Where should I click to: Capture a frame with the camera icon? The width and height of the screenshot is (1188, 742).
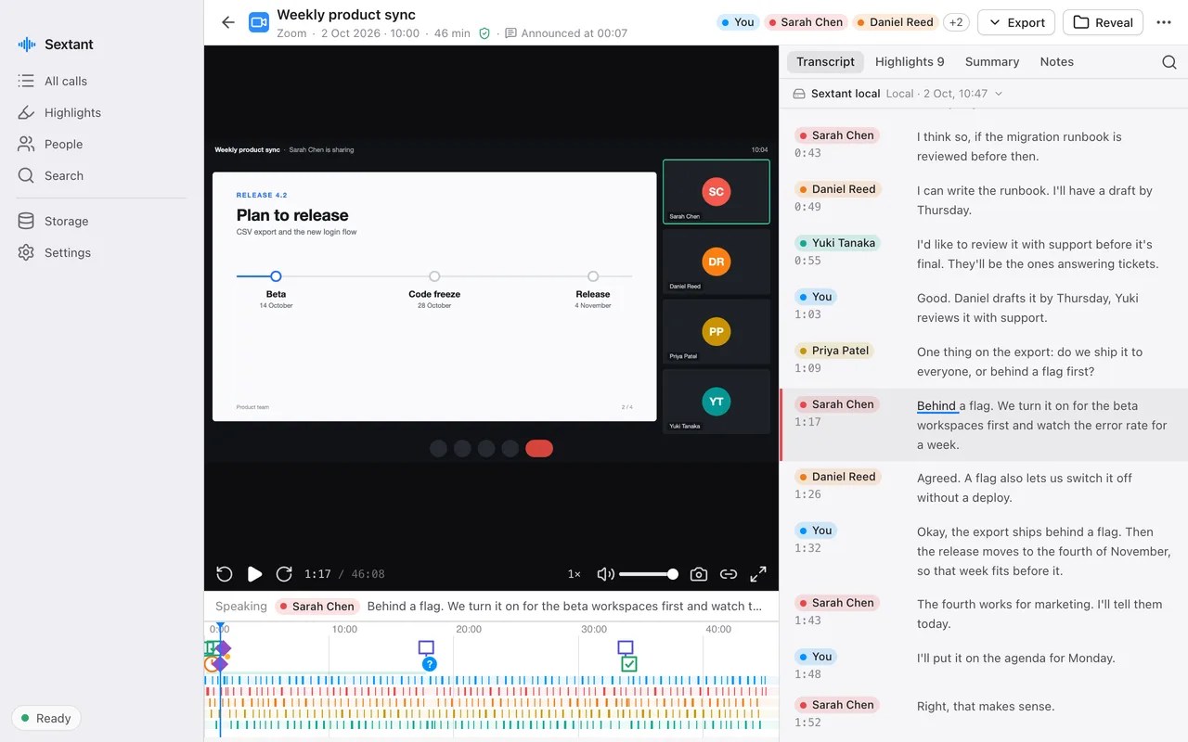(x=699, y=574)
